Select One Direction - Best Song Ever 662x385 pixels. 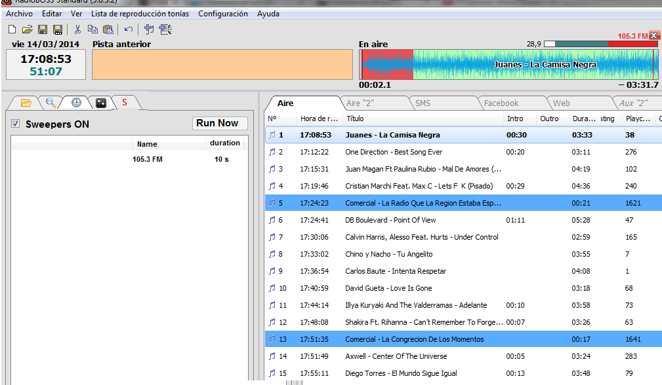point(463,152)
